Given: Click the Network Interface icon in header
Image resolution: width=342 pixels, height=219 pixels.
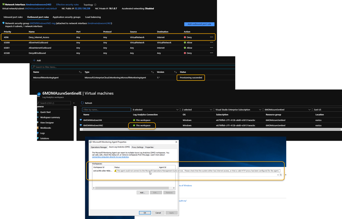Looking at the screenshot, I should click(3, 4).
